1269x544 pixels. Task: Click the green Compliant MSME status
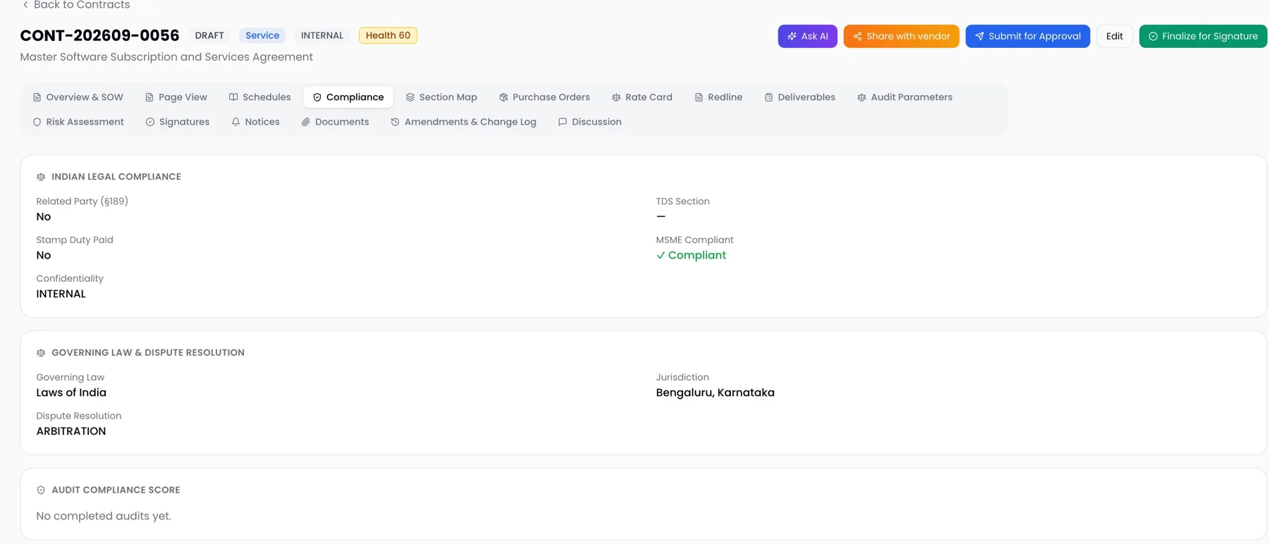(x=691, y=255)
